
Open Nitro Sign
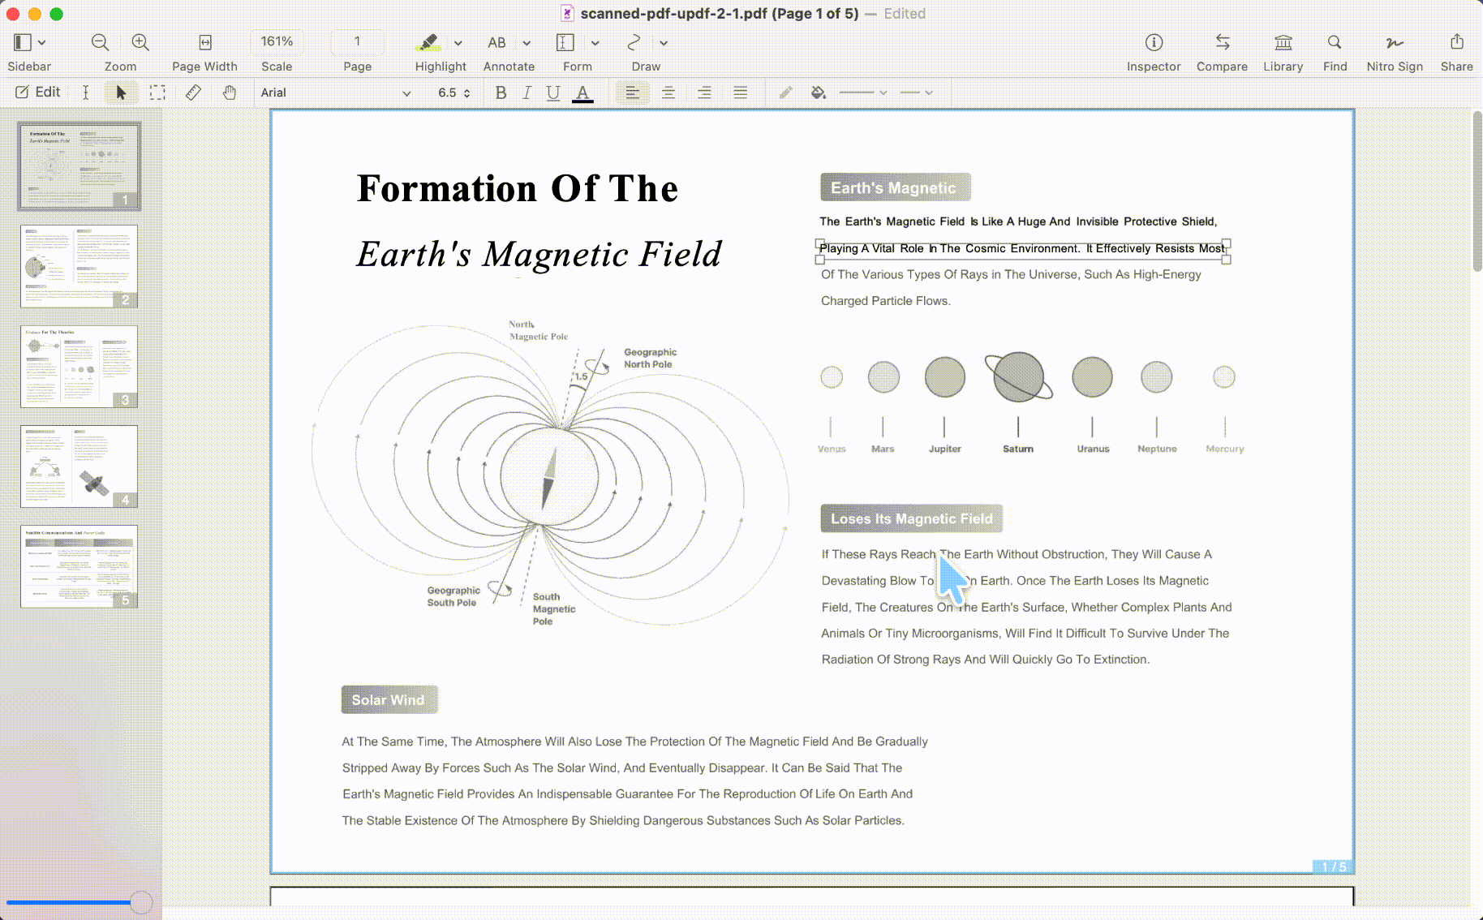[x=1395, y=42]
